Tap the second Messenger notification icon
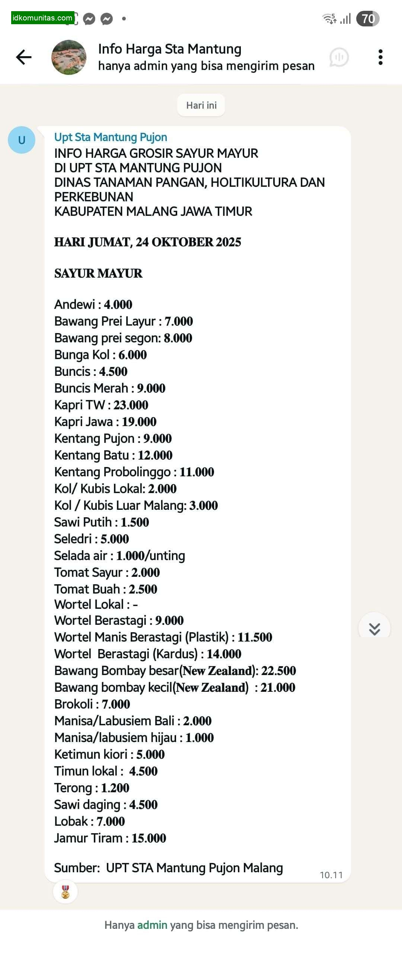 click(107, 19)
